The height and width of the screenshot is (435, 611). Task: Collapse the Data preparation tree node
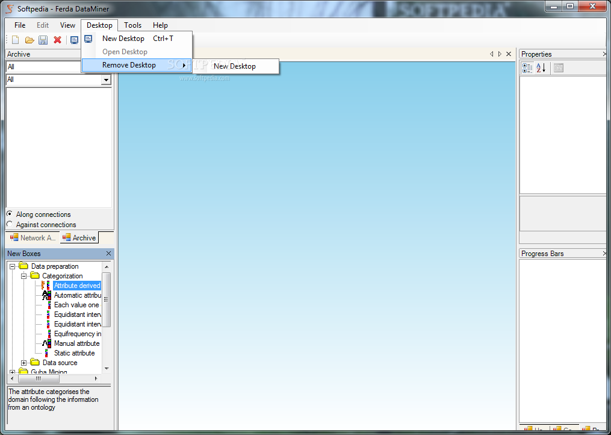coord(13,266)
